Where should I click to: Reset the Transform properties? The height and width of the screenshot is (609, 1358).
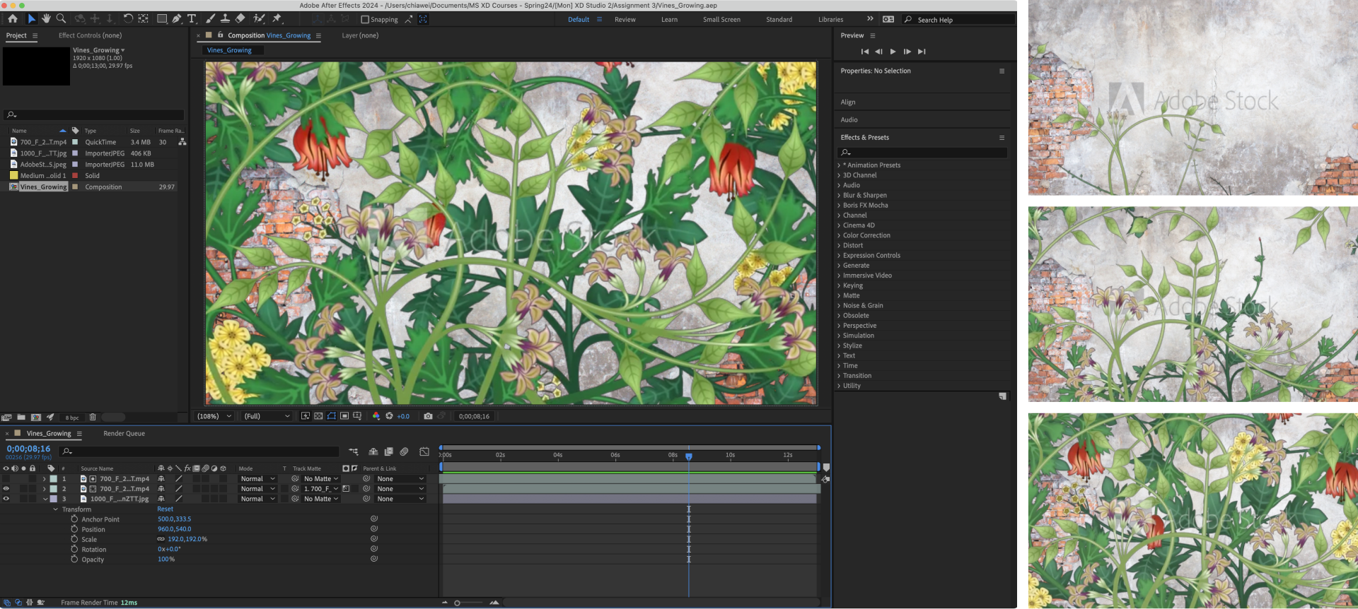coord(165,509)
